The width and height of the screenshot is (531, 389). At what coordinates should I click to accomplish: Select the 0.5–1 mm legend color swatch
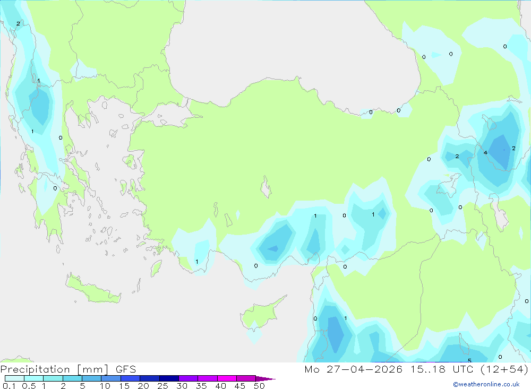coord(33,378)
